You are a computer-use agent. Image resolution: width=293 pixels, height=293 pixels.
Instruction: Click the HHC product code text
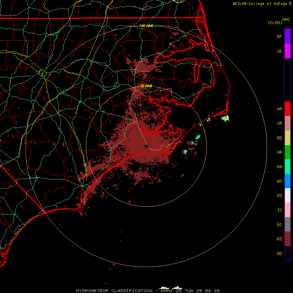click(286, 20)
